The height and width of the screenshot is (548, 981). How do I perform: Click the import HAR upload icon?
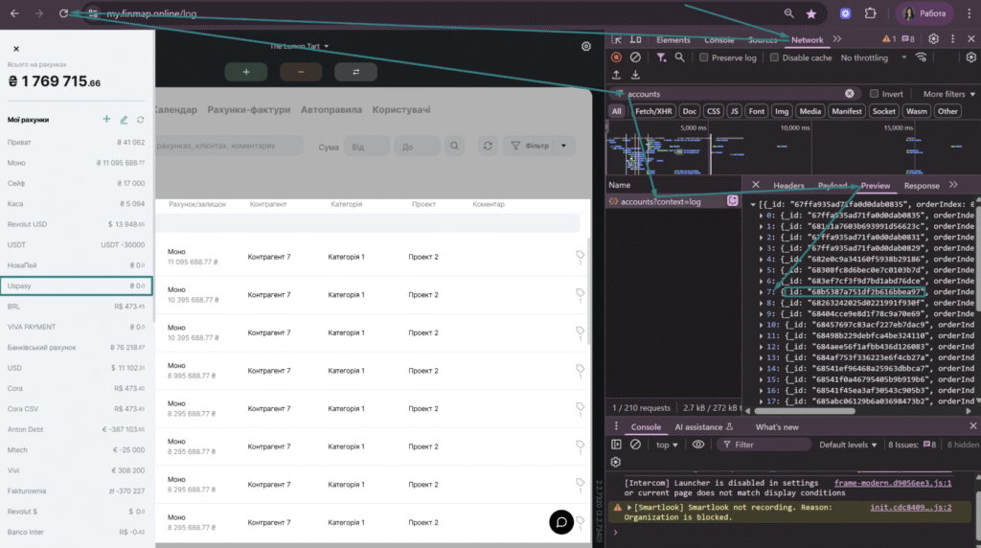tap(616, 75)
